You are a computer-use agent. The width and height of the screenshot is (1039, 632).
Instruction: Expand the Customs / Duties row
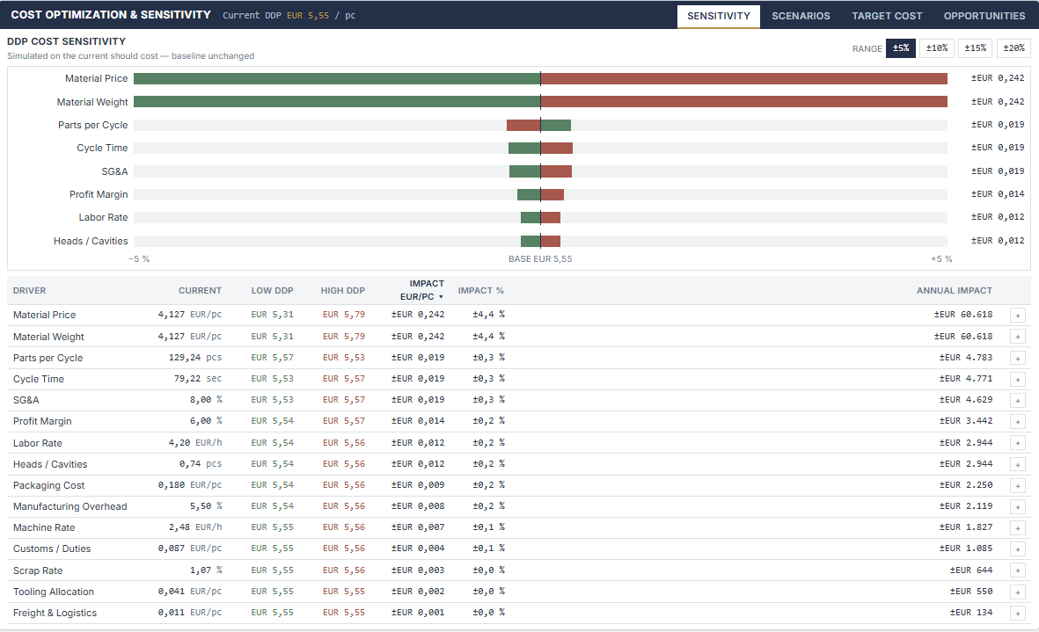(1018, 549)
